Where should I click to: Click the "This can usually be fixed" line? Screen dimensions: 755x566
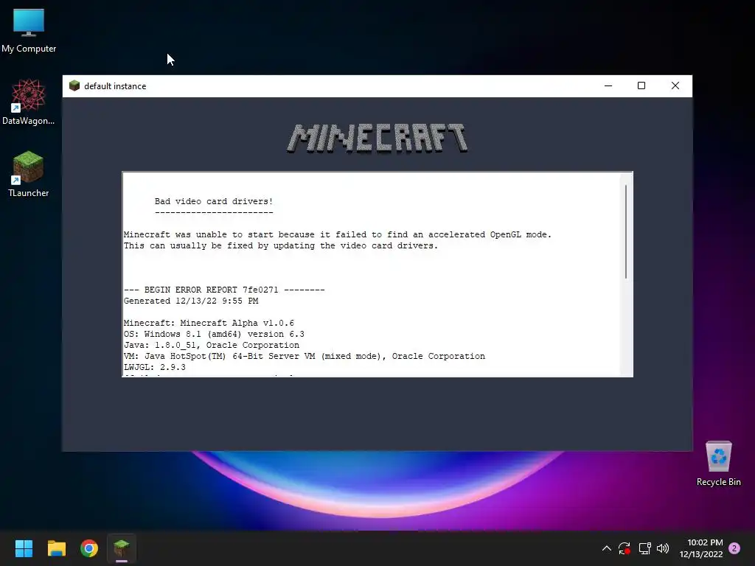281,245
